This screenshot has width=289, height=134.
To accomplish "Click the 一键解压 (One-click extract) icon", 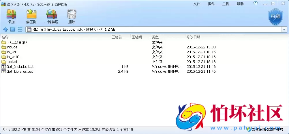I will point(52,14).
